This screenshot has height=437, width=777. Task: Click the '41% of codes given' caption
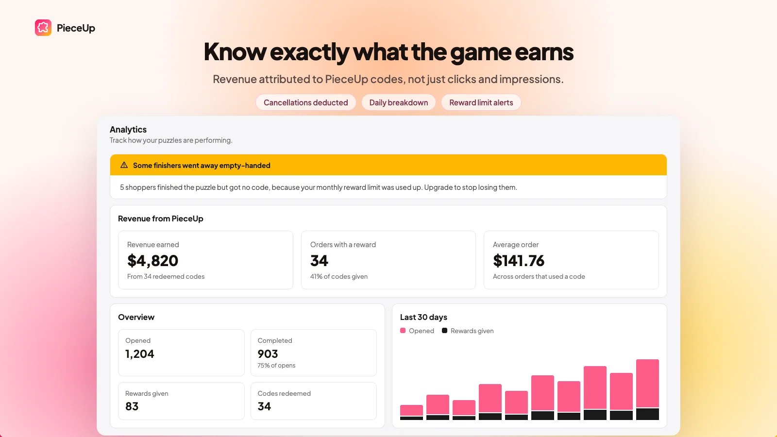coord(339,276)
